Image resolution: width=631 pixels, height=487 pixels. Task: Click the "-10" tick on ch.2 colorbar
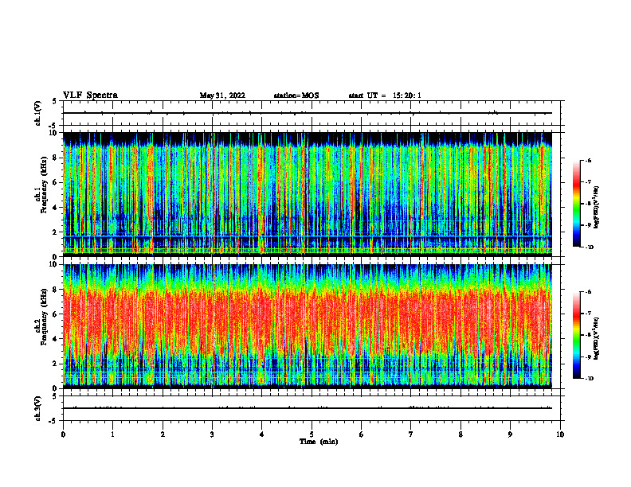tap(590, 379)
